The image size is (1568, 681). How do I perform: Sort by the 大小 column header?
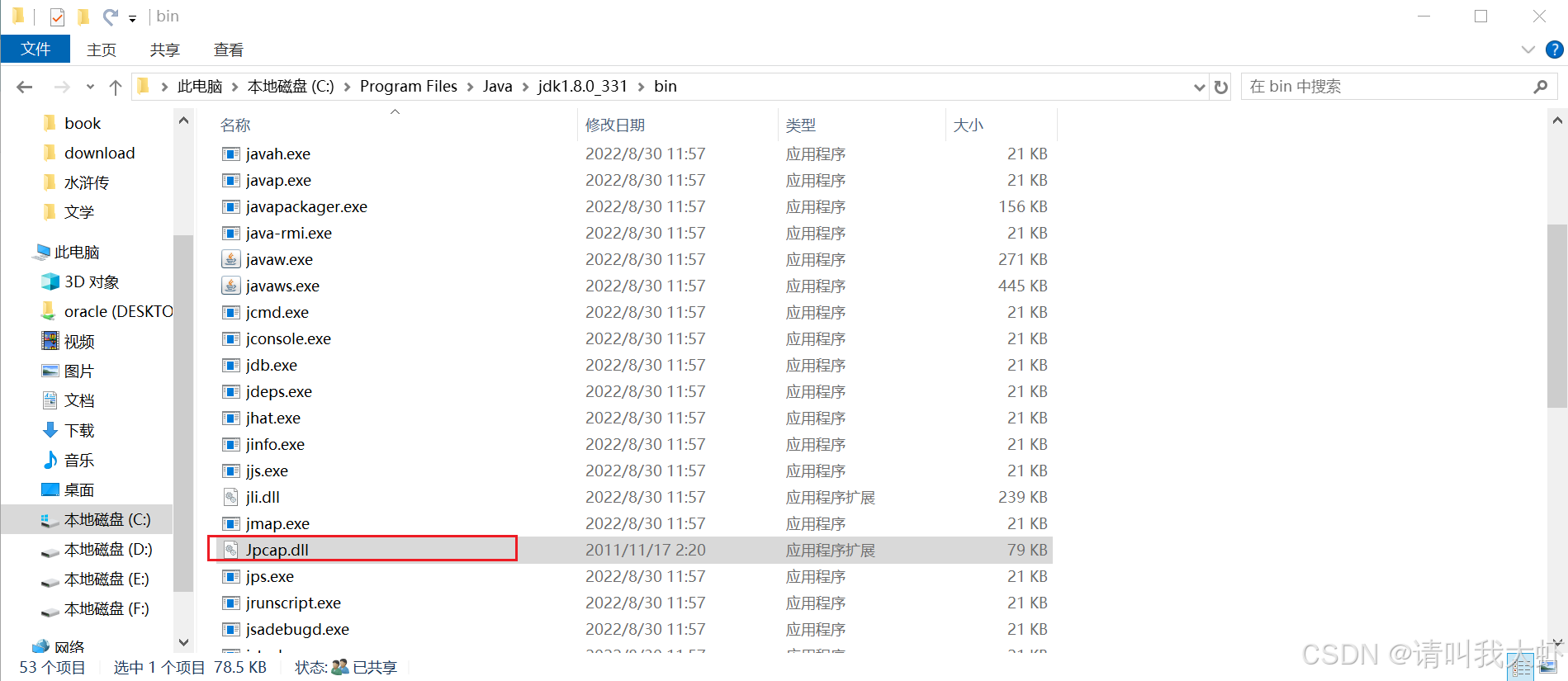click(x=1002, y=125)
